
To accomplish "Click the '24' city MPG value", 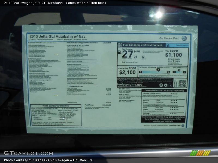I will pos(135,57).
